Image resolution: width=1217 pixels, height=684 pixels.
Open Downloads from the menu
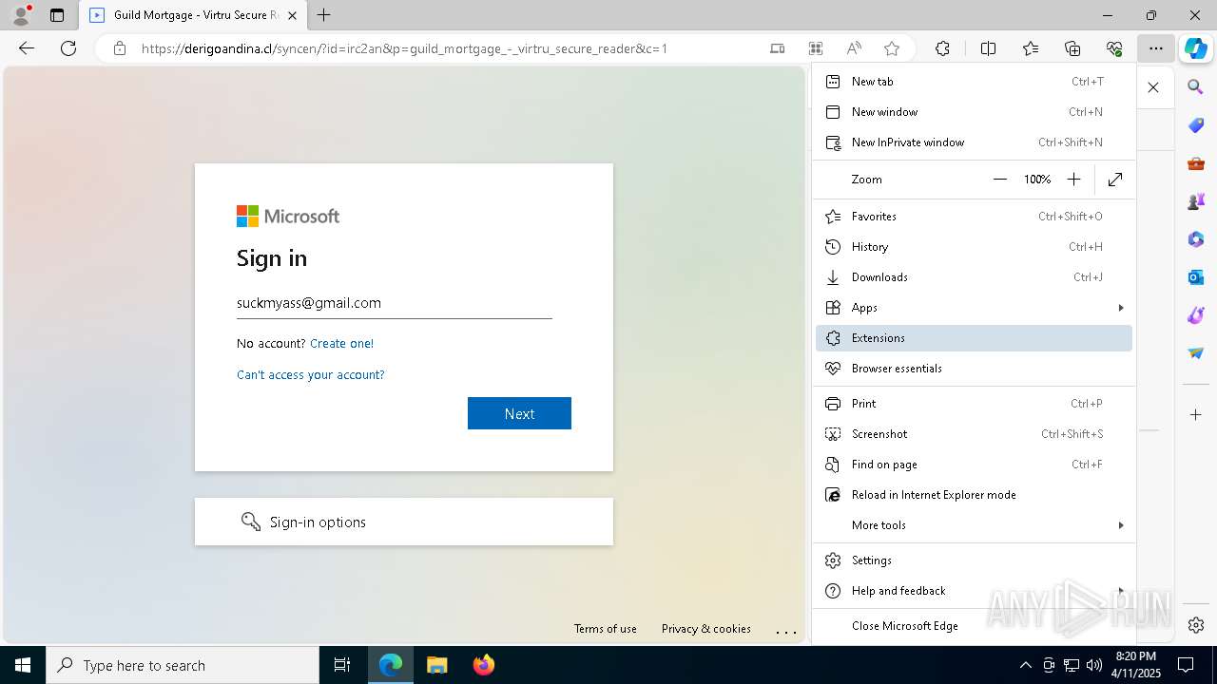[x=974, y=277]
